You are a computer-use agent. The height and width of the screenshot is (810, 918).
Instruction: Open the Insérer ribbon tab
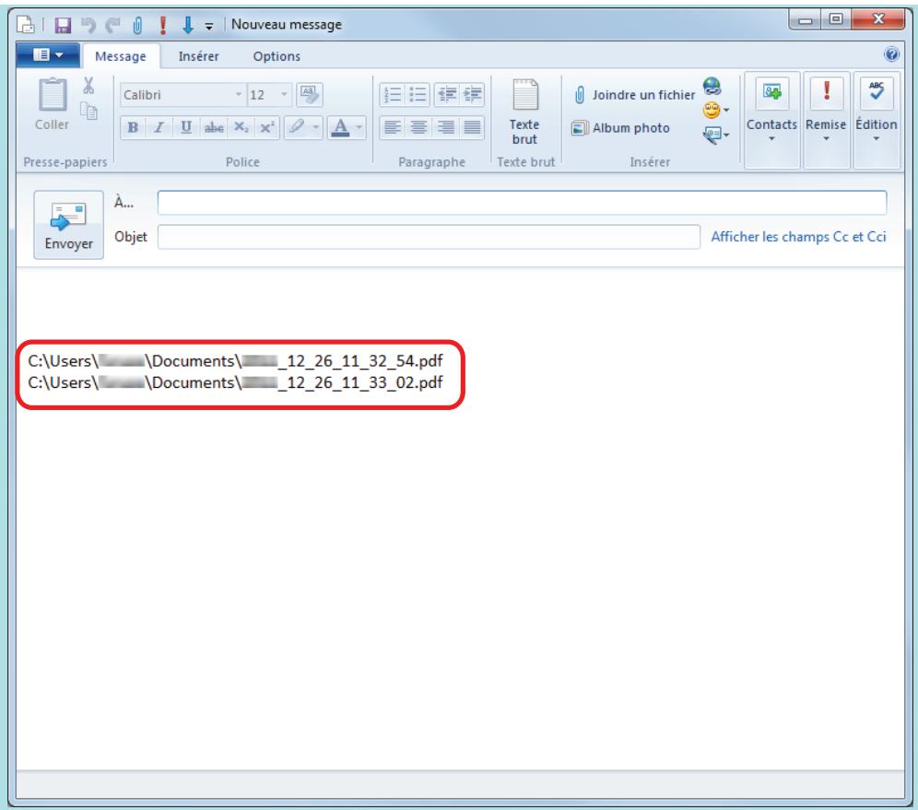click(x=198, y=56)
